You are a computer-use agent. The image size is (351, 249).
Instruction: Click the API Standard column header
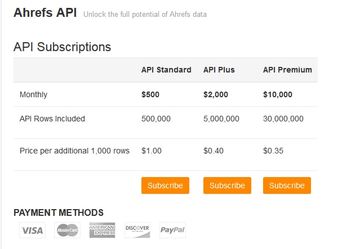(166, 70)
